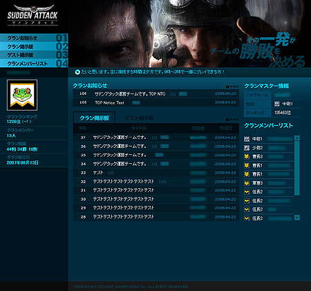Screen dimensions: 311x291
Task: Click the footer copyright text
Action: (x=131, y=287)
